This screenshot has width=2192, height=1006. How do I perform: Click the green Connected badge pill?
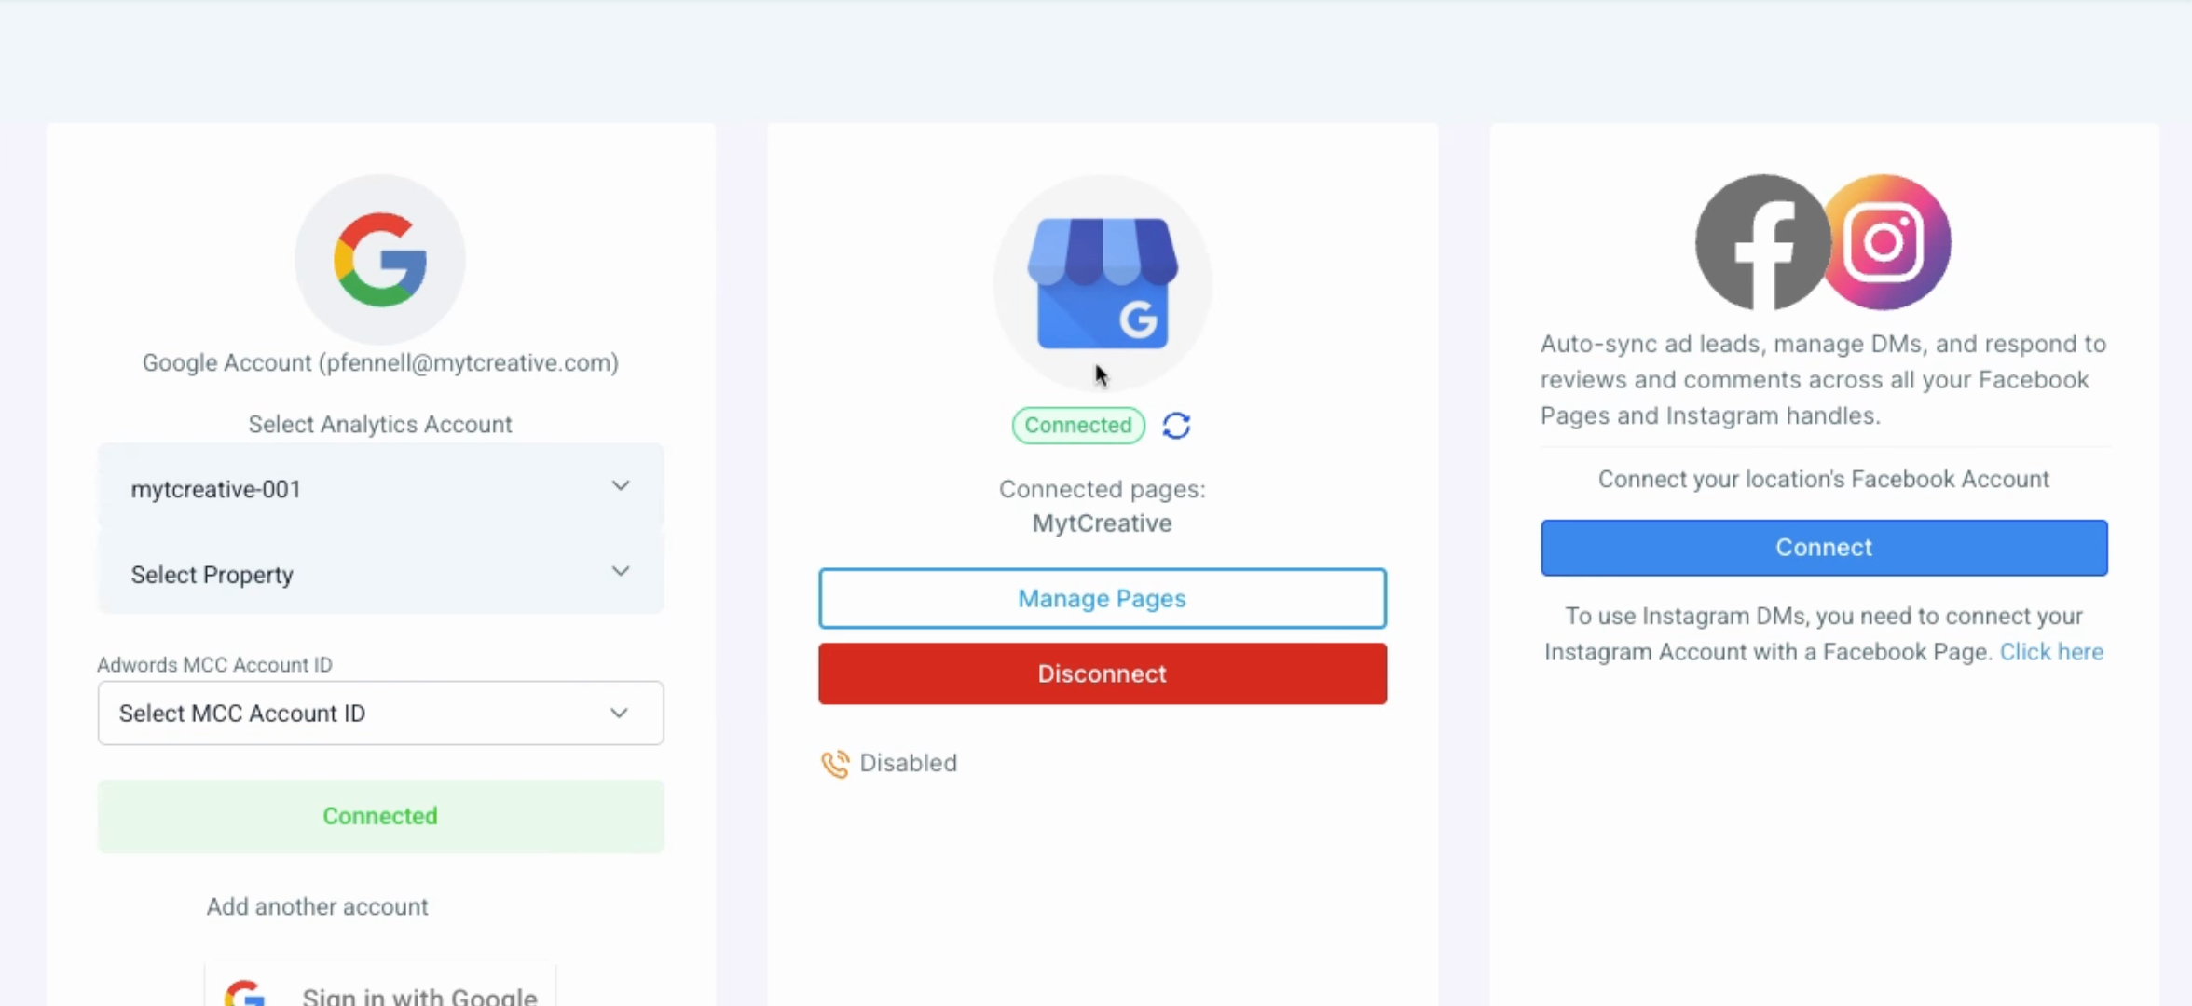click(1078, 426)
